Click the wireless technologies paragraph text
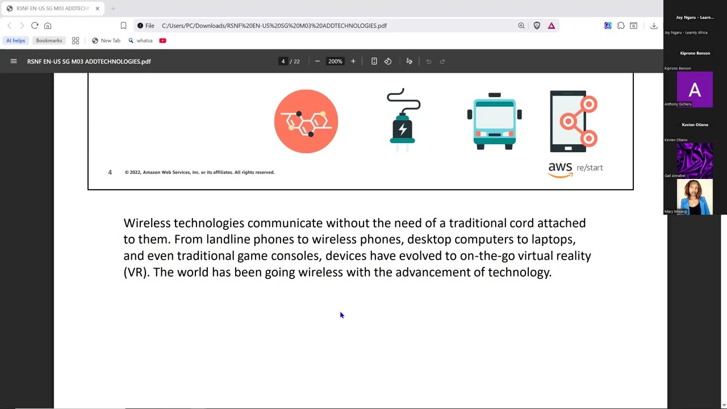727x409 pixels. 357,247
